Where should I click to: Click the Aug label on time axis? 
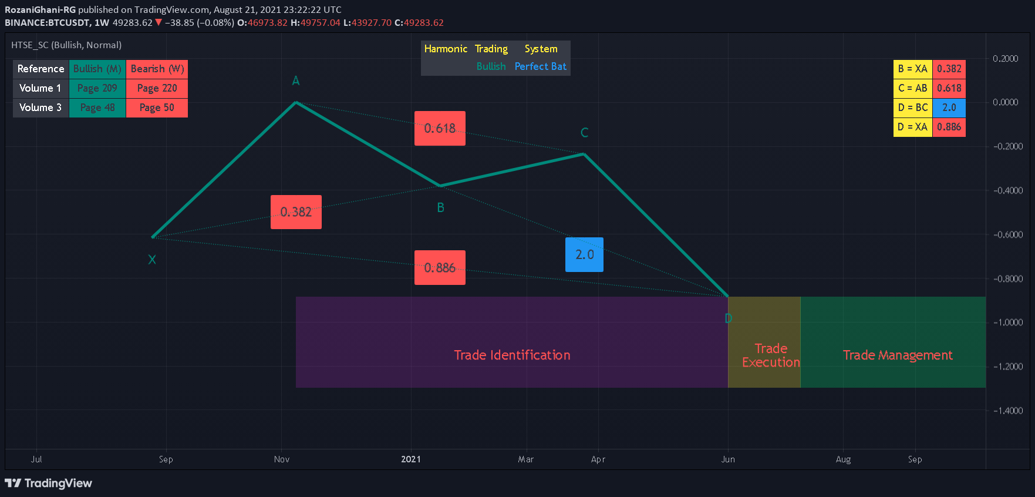(843, 459)
